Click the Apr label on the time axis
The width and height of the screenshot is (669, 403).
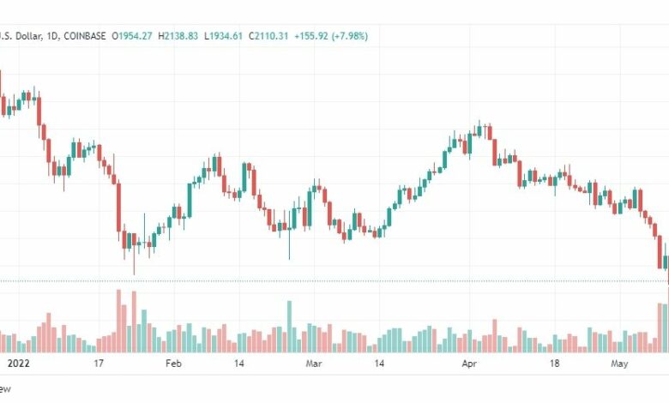tap(469, 364)
